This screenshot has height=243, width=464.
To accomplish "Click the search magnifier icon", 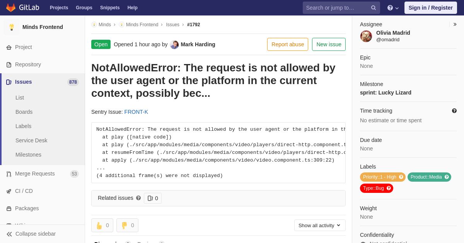I will (374, 8).
